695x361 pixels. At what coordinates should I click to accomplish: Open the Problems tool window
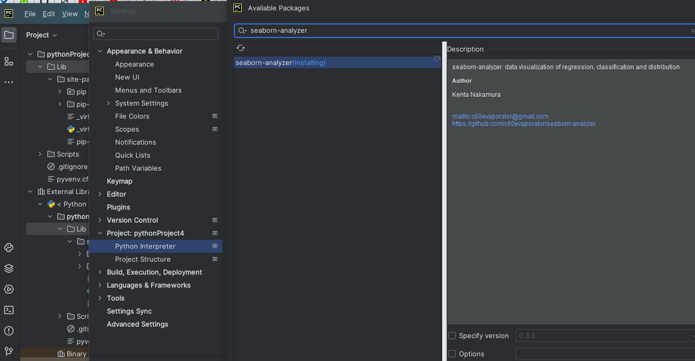[9, 331]
